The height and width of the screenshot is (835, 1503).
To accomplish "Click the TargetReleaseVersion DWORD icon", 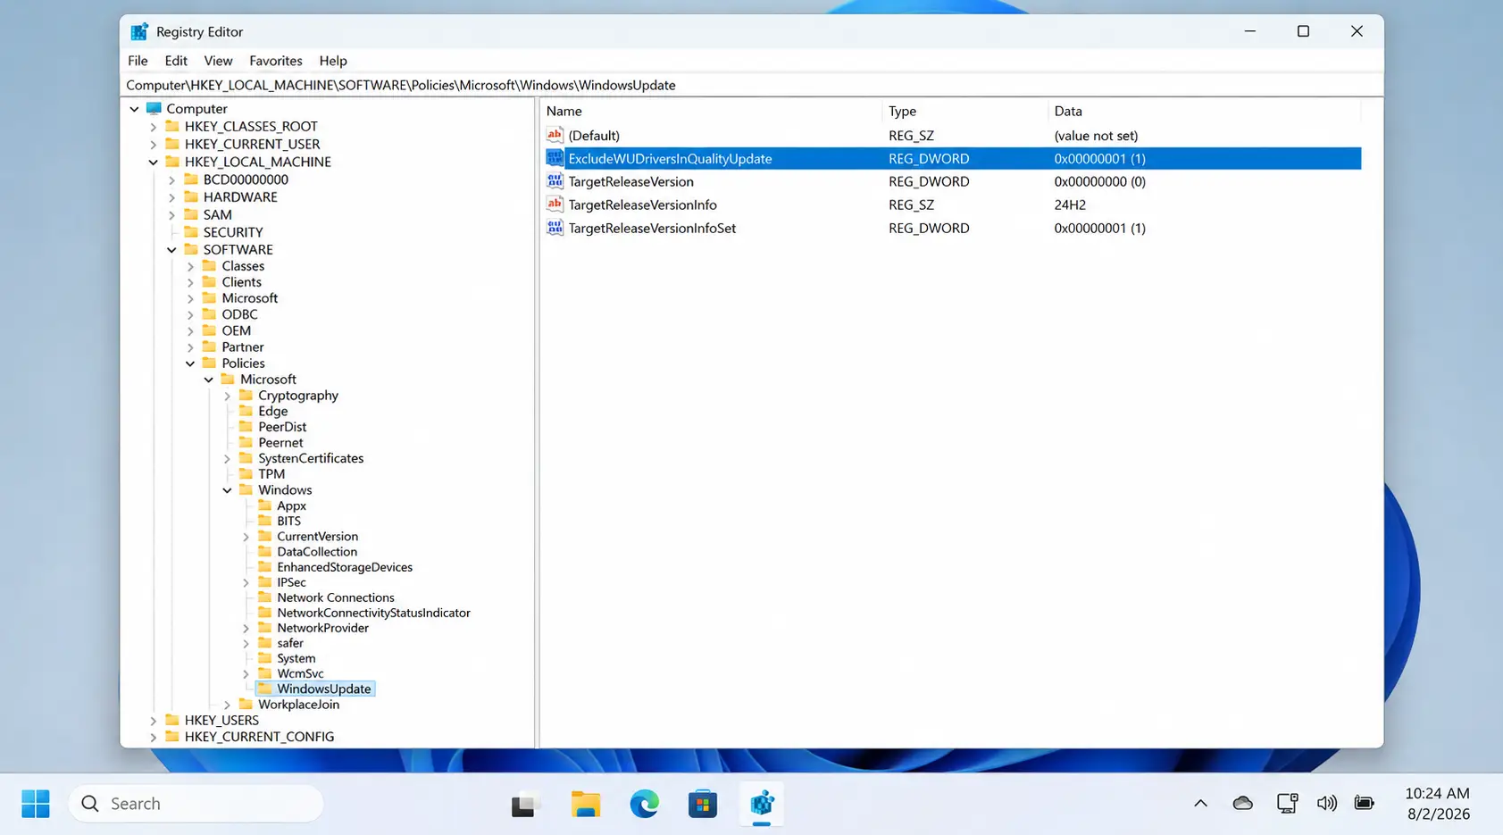I will coord(555,181).
